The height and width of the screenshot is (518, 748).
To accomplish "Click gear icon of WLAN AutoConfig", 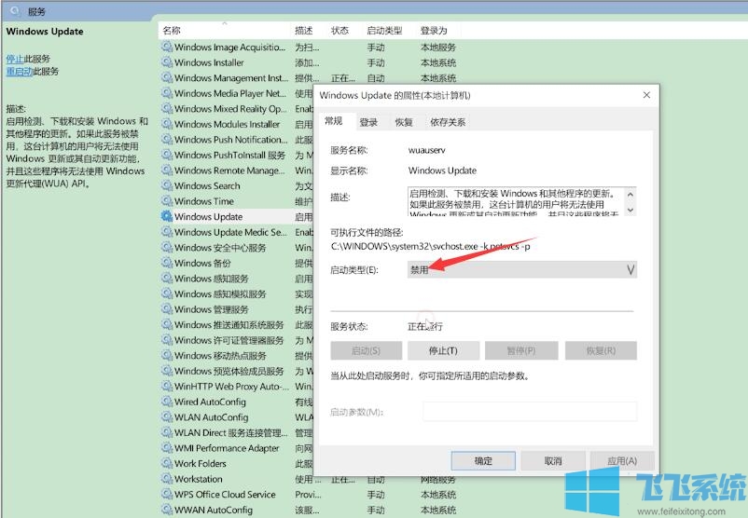I will (x=167, y=417).
